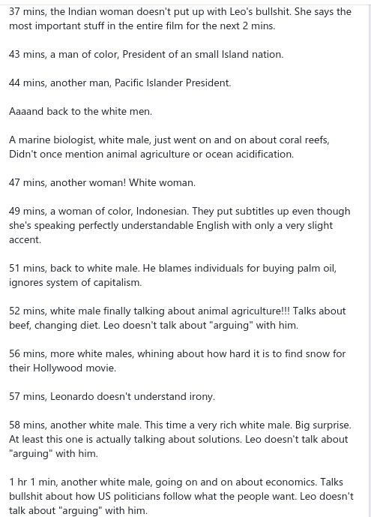Click the paragraph starting "58 mins, another white male"

180,439
